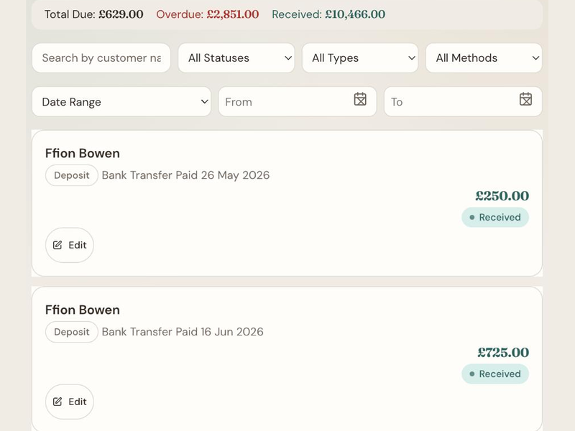
Task: Click the pencil icon on the £250.00 payment card
Action: click(x=57, y=245)
